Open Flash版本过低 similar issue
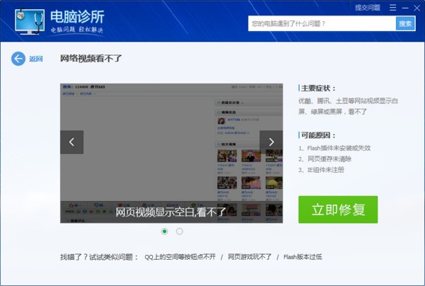Viewport: 425px width, 286px height. tap(302, 257)
